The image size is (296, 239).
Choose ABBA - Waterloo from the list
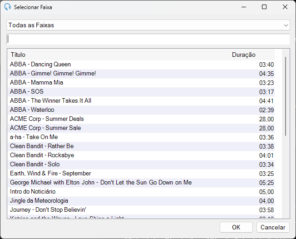click(141, 110)
